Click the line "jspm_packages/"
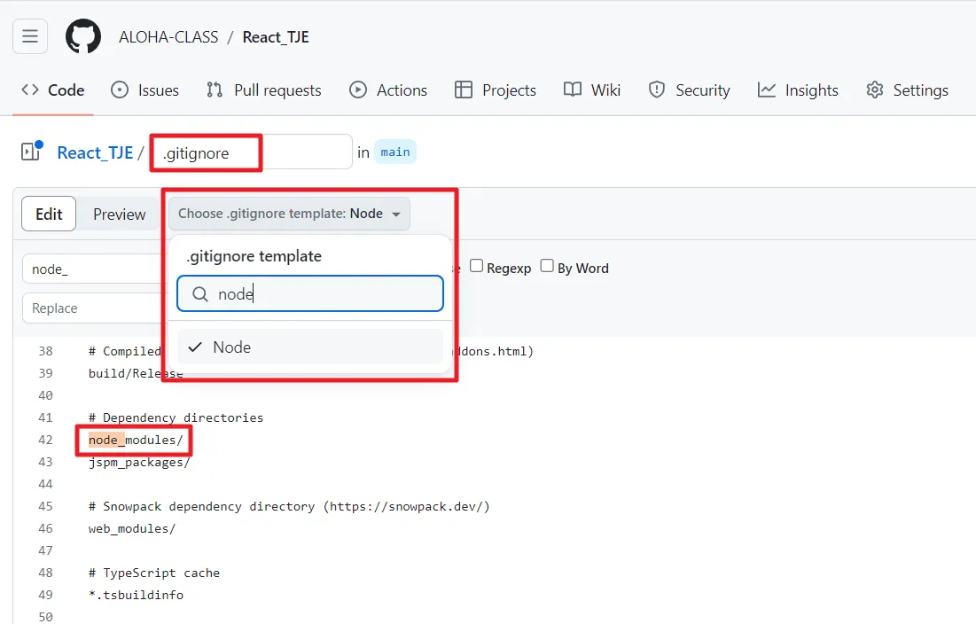Viewport: 976px width, 624px height. pos(139,463)
